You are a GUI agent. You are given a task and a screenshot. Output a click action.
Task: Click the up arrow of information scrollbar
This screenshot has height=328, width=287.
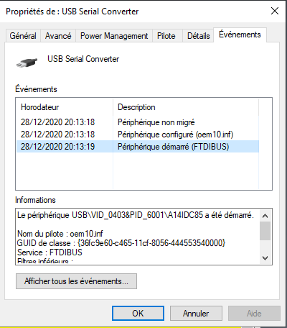[265, 216]
